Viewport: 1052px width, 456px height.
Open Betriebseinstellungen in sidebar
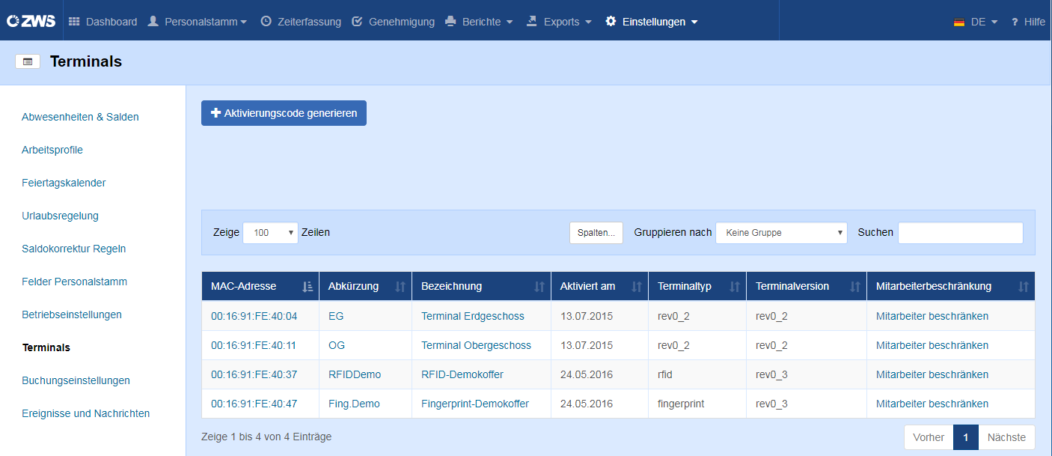coord(72,314)
